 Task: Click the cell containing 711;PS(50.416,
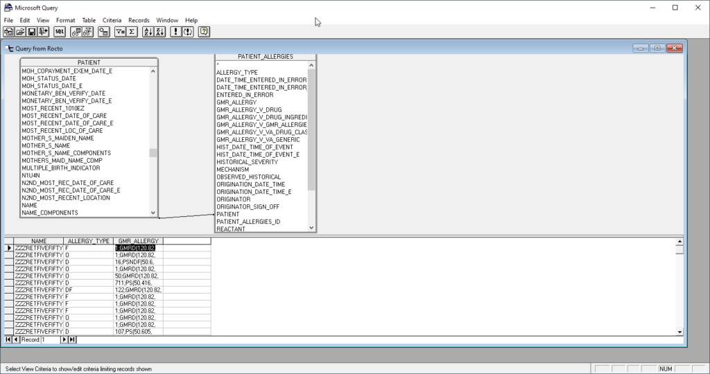tap(138, 283)
